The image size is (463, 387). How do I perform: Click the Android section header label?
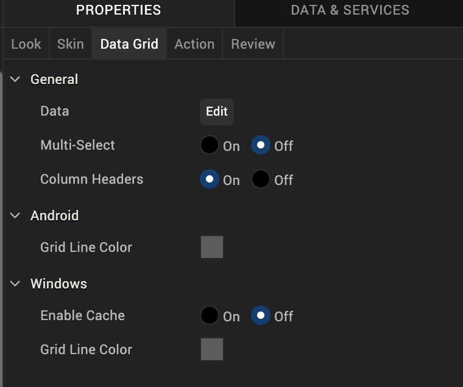pos(54,215)
